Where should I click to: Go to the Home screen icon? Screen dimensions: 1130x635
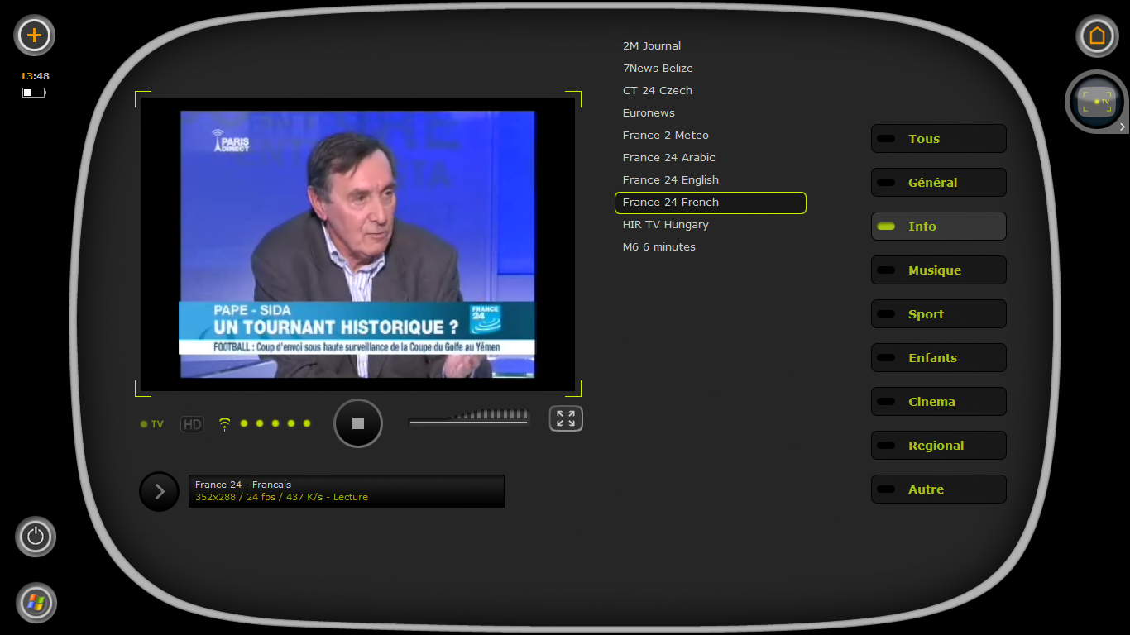point(1097,36)
